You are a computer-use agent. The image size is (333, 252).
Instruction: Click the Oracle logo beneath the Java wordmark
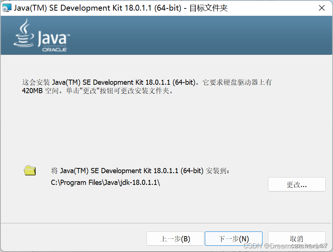[54, 49]
